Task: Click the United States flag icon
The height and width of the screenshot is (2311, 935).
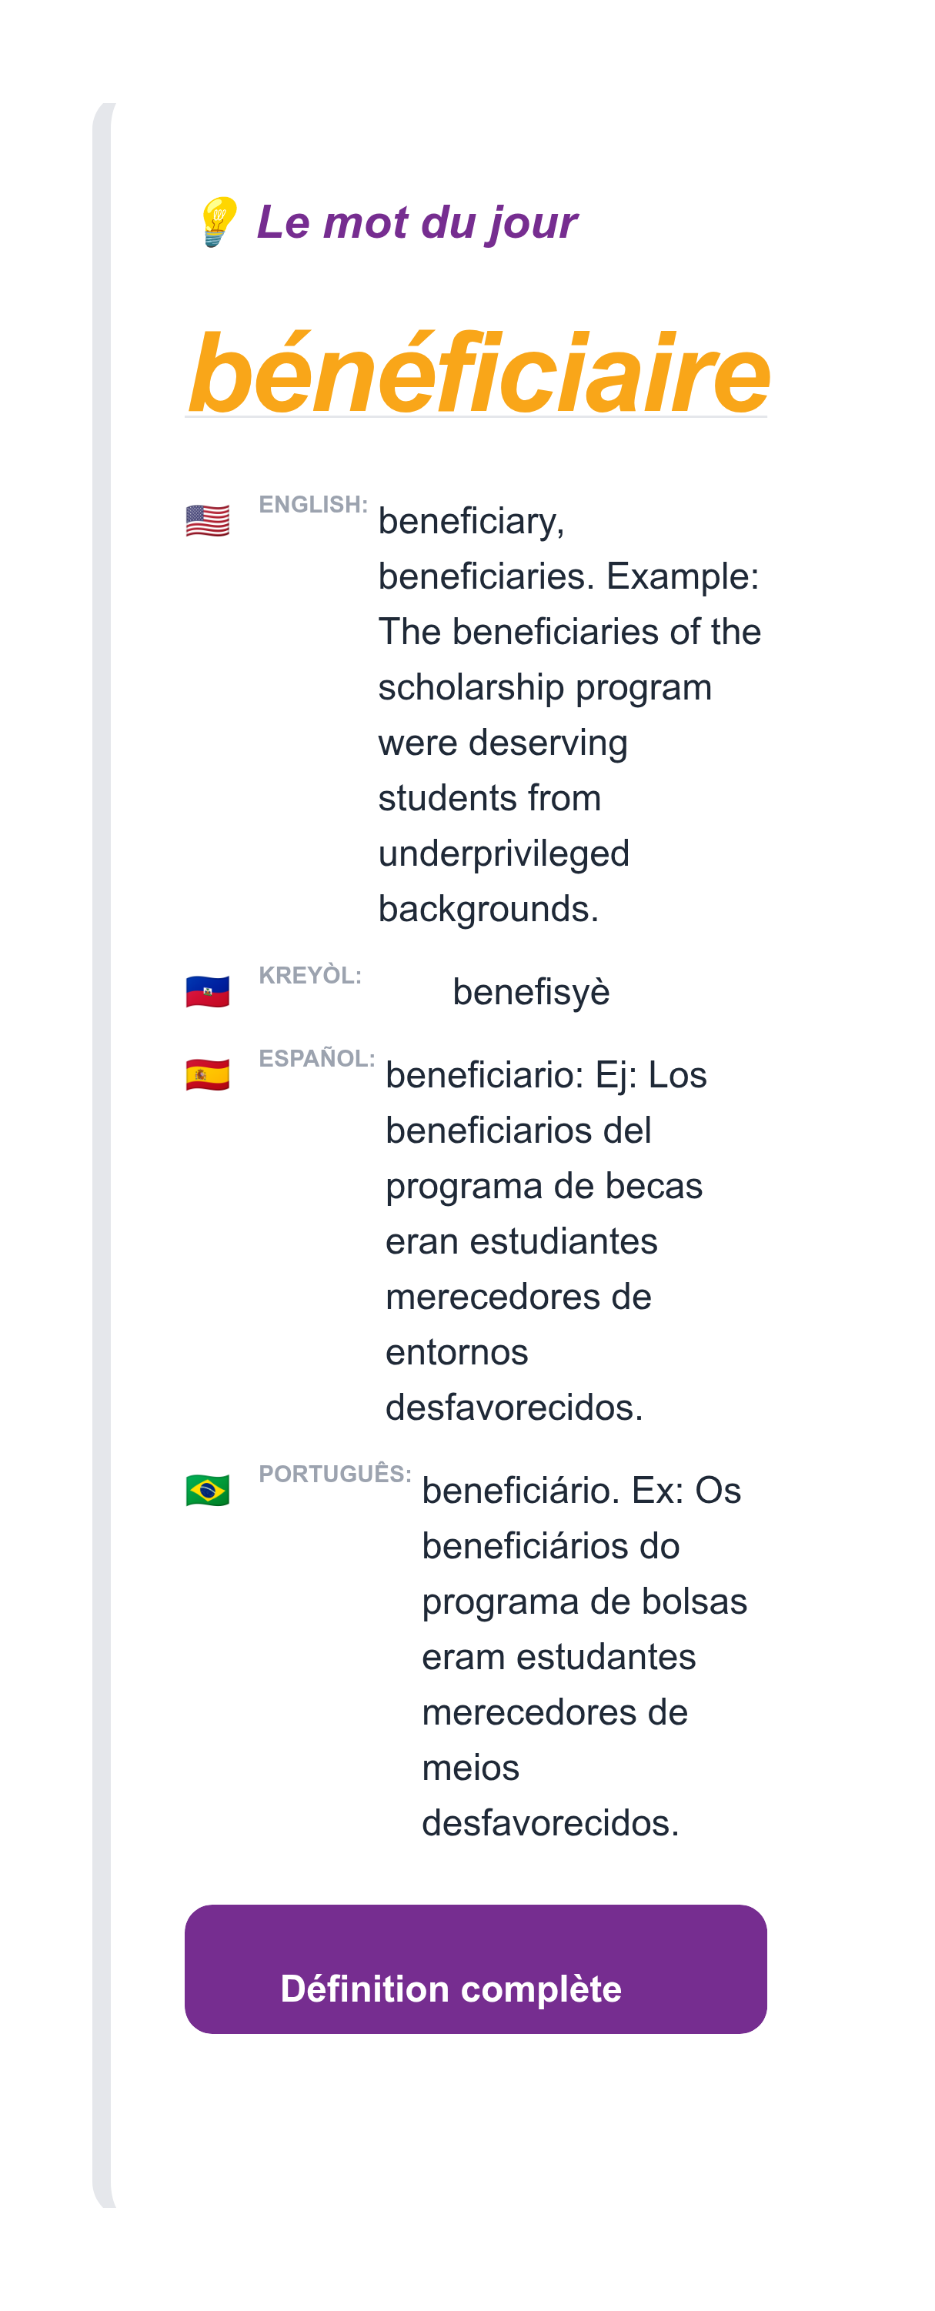Action: [207, 519]
